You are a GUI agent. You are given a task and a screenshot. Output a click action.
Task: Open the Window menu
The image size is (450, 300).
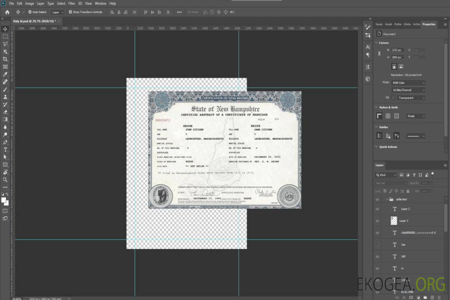click(x=100, y=3)
